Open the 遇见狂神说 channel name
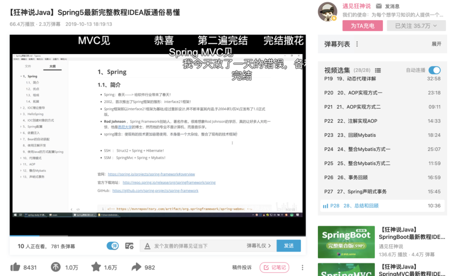Viewport: 454px width, 276px height. coord(356,6)
